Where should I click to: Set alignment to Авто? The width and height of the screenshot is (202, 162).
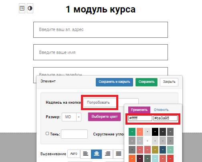(x=74, y=154)
